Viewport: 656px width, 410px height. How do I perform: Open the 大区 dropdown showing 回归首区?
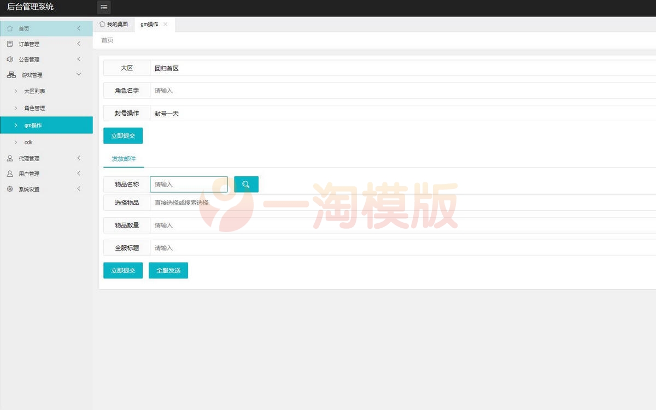[x=403, y=68]
